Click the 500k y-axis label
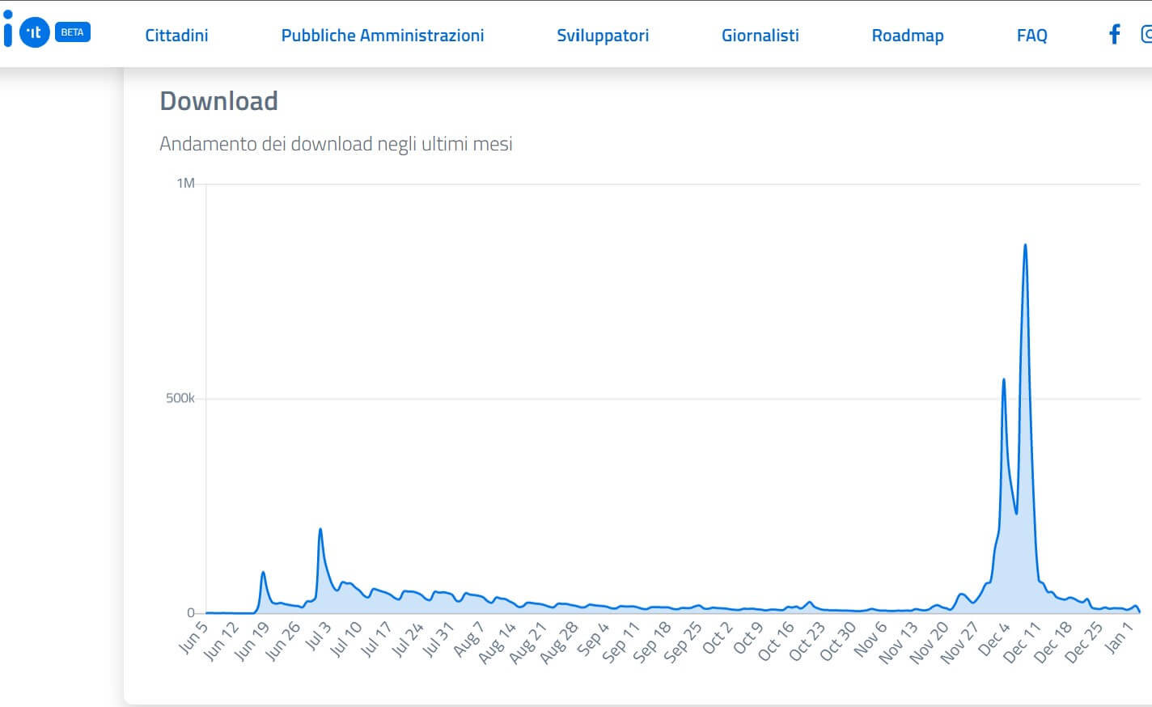Viewport: 1152px width, 707px height. click(x=180, y=398)
